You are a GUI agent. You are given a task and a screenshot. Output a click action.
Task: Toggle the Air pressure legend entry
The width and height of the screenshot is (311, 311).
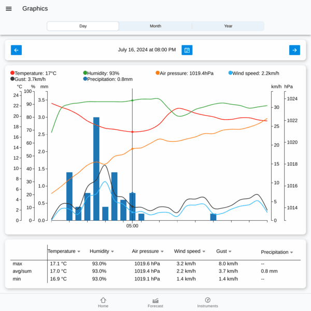click(185, 73)
